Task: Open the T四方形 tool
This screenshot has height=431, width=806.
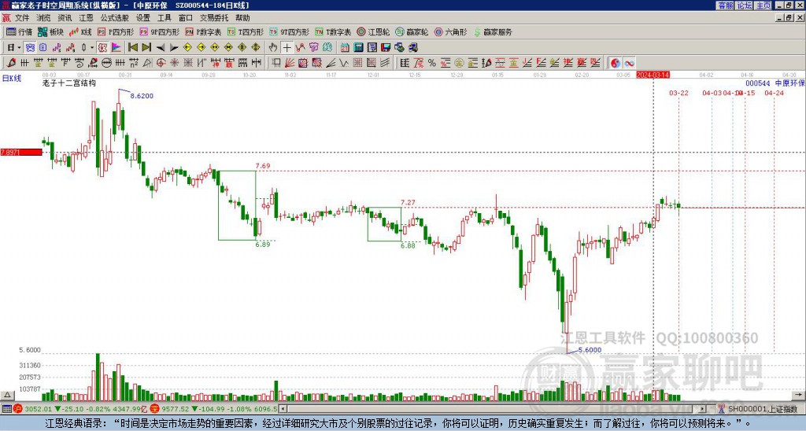Action: point(246,31)
